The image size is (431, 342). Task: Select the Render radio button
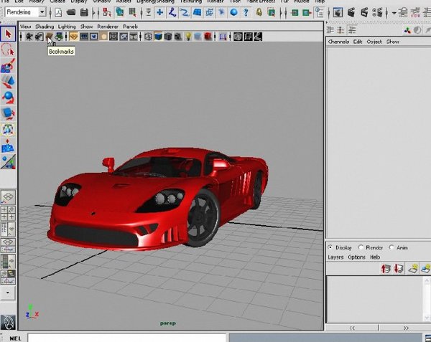[x=361, y=247]
